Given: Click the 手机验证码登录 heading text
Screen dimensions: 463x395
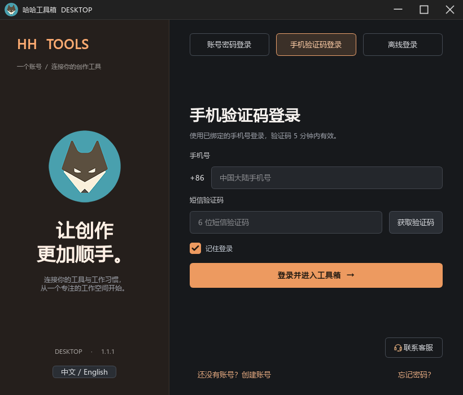Looking at the screenshot, I should click(x=245, y=115).
